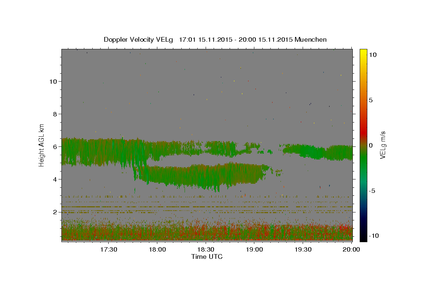This screenshot has width=436, height=290.
Task: Click the "Time UTC" axis label
Action: [207, 257]
